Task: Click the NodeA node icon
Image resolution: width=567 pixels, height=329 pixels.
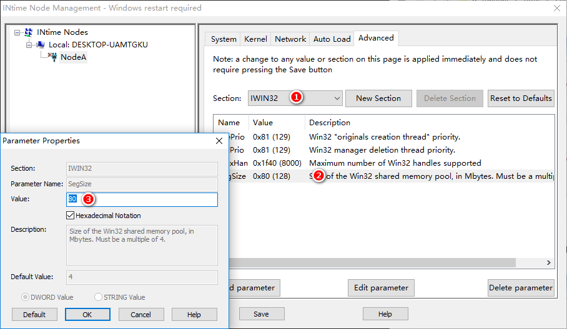Action: coord(53,57)
